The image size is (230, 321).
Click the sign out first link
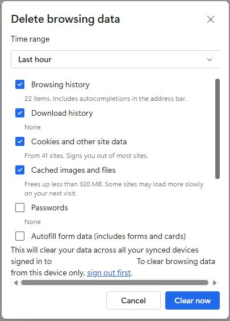point(109,273)
